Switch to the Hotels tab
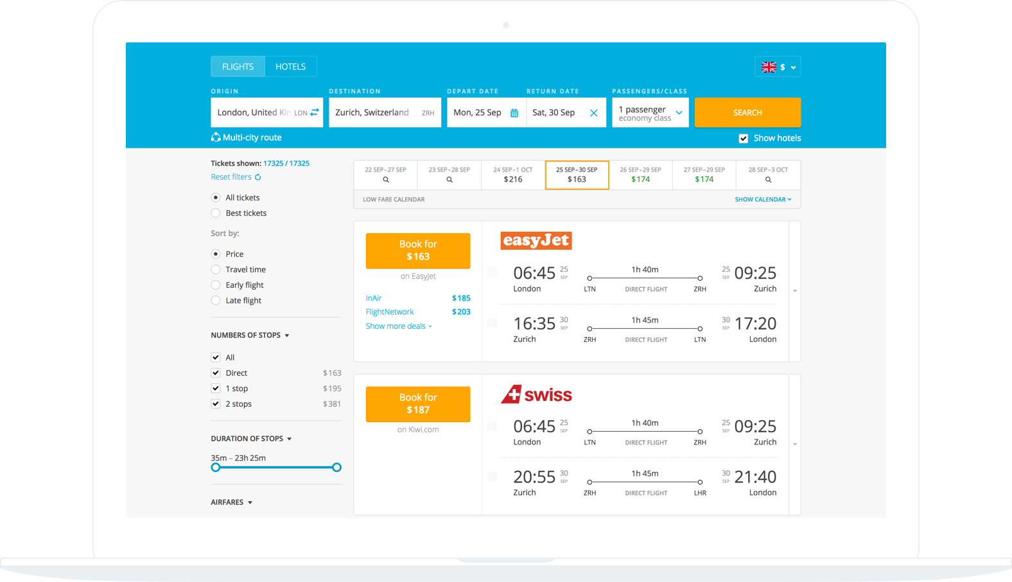 click(x=290, y=67)
